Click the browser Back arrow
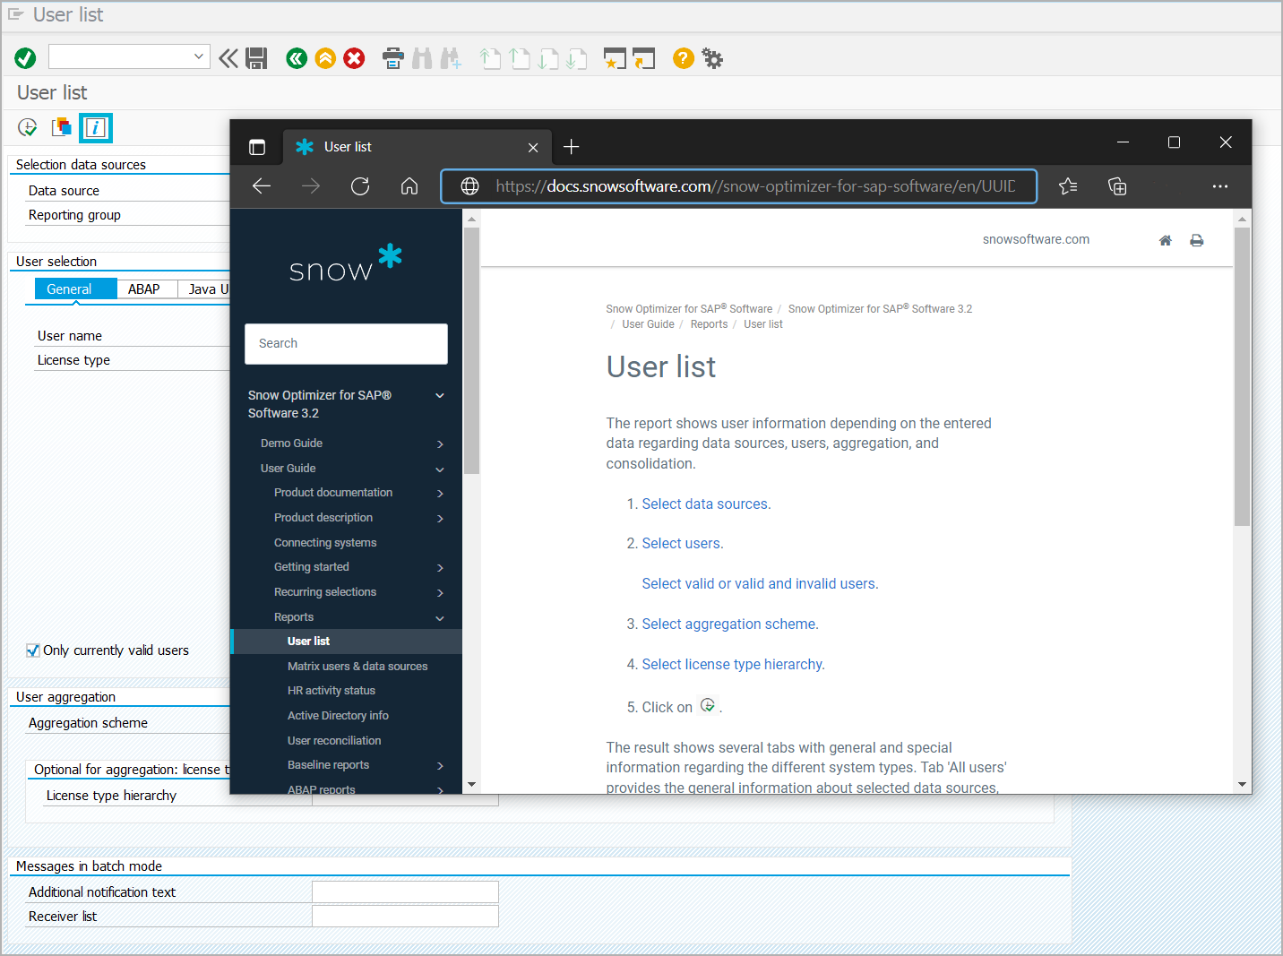Image resolution: width=1283 pixels, height=956 pixels. 262,186
